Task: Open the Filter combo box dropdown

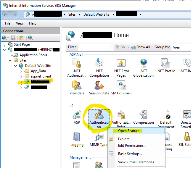Action: (112, 47)
